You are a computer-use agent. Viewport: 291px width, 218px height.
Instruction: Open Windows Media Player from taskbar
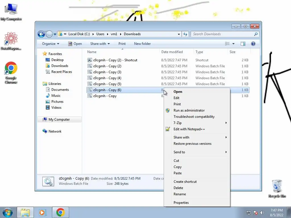[x=42, y=212]
